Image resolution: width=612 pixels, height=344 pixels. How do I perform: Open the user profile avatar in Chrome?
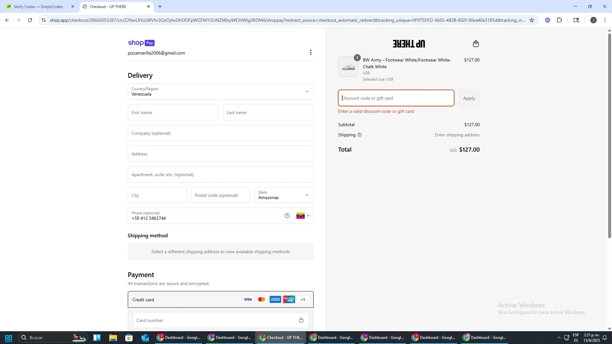594,20
